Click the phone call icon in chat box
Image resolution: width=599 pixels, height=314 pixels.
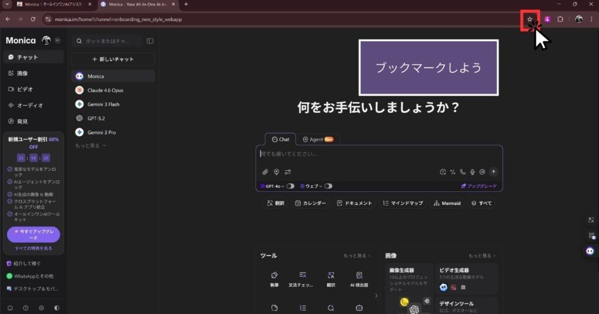pos(462,172)
